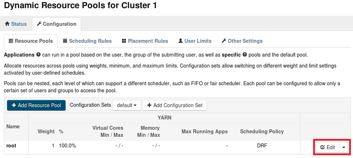Image resolution: width=353 pixels, height=158 pixels.
Task: Click the User Limits person icon
Action: click(181, 41)
